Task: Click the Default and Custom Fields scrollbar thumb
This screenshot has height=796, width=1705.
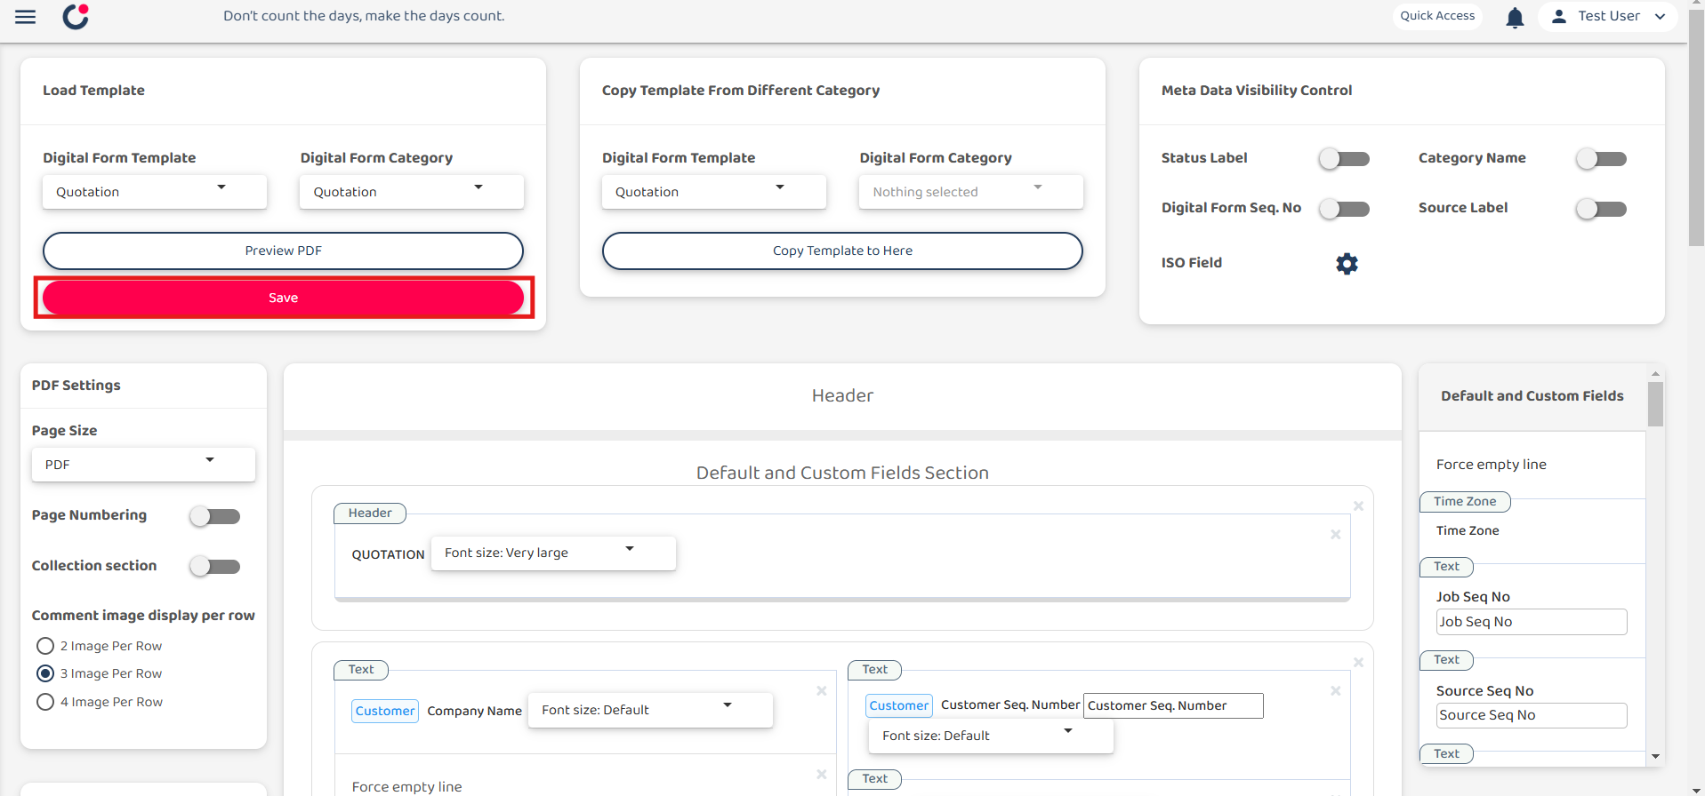Action: tap(1655, 404)
